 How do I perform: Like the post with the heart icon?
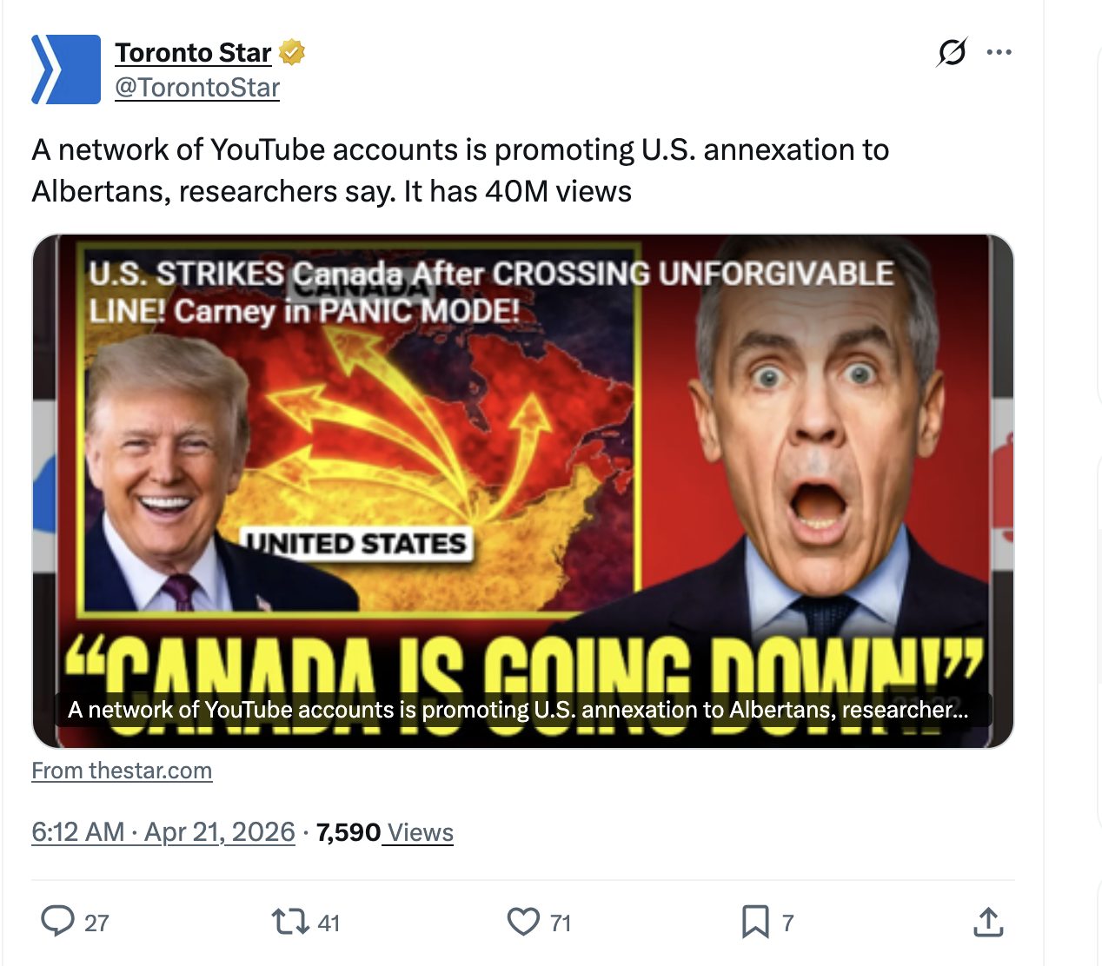[523, 922]
